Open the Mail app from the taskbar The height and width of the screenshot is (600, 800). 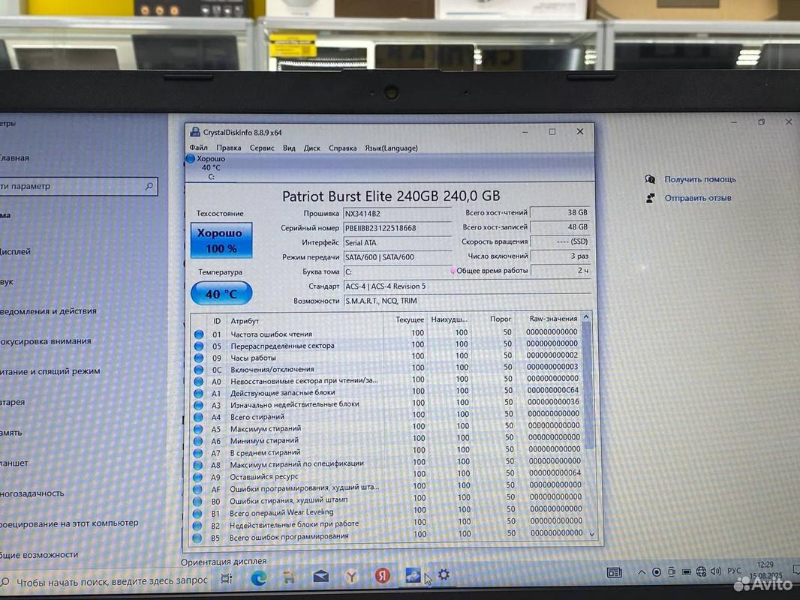[320, 577]
